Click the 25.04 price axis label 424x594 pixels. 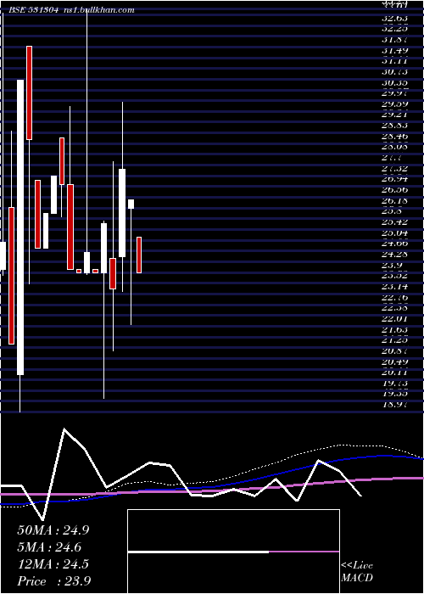point(394,233)
